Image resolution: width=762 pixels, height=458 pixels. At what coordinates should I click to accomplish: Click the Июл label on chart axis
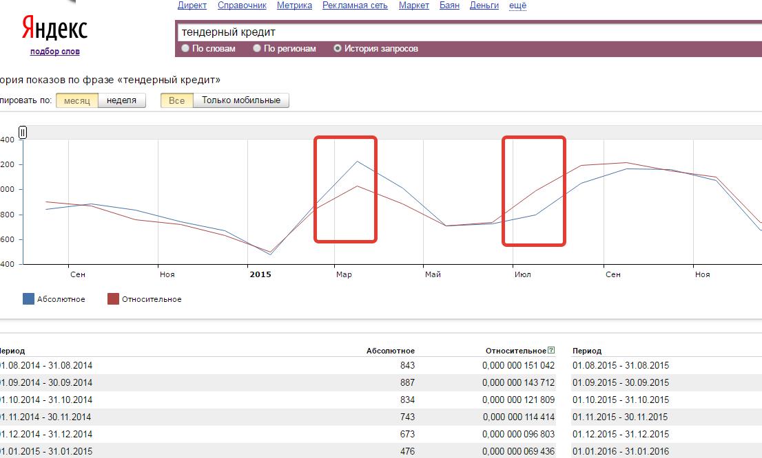pos(523,274)
